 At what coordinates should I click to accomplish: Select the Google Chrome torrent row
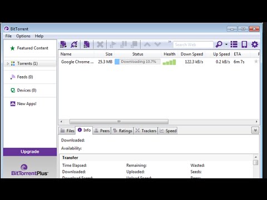pos(159,62)
